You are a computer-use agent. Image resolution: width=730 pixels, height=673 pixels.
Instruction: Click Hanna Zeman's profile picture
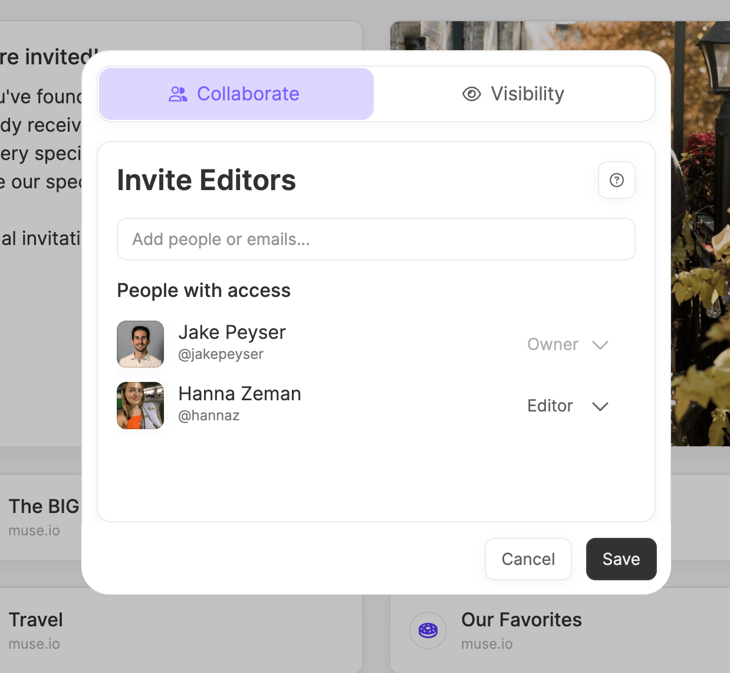coord(140,405)
